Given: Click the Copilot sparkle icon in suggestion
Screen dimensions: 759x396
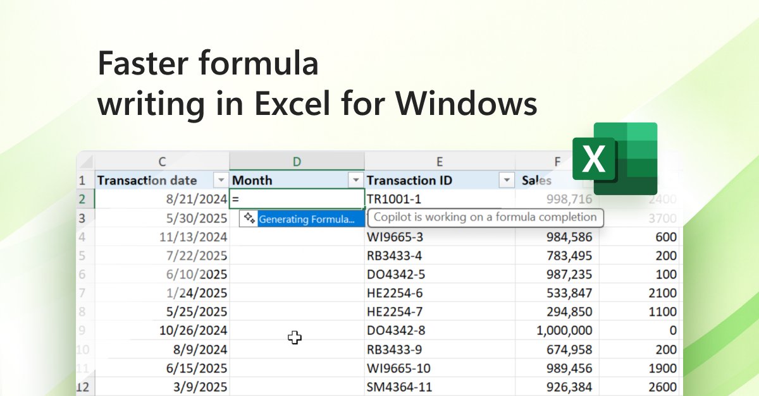Looking at the screenshot, I should click(x=249, y=219).
